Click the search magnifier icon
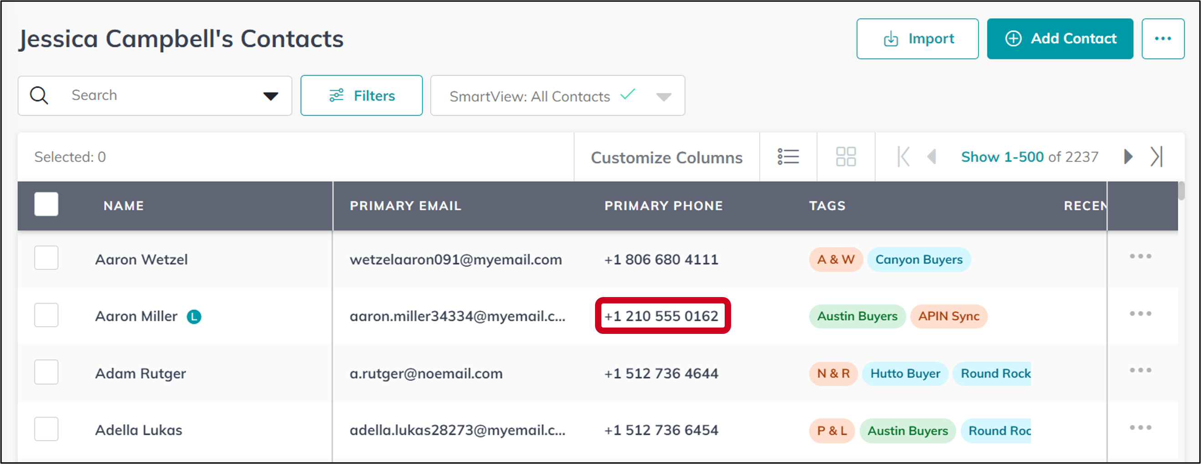The height and width of the screenshot is (464, 1201). (39, 95)
